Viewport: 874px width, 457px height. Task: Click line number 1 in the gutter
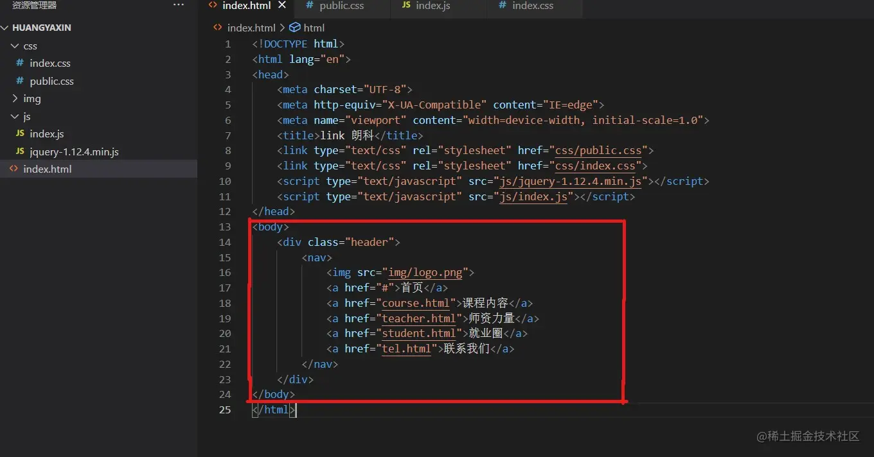tap(227, 44)
